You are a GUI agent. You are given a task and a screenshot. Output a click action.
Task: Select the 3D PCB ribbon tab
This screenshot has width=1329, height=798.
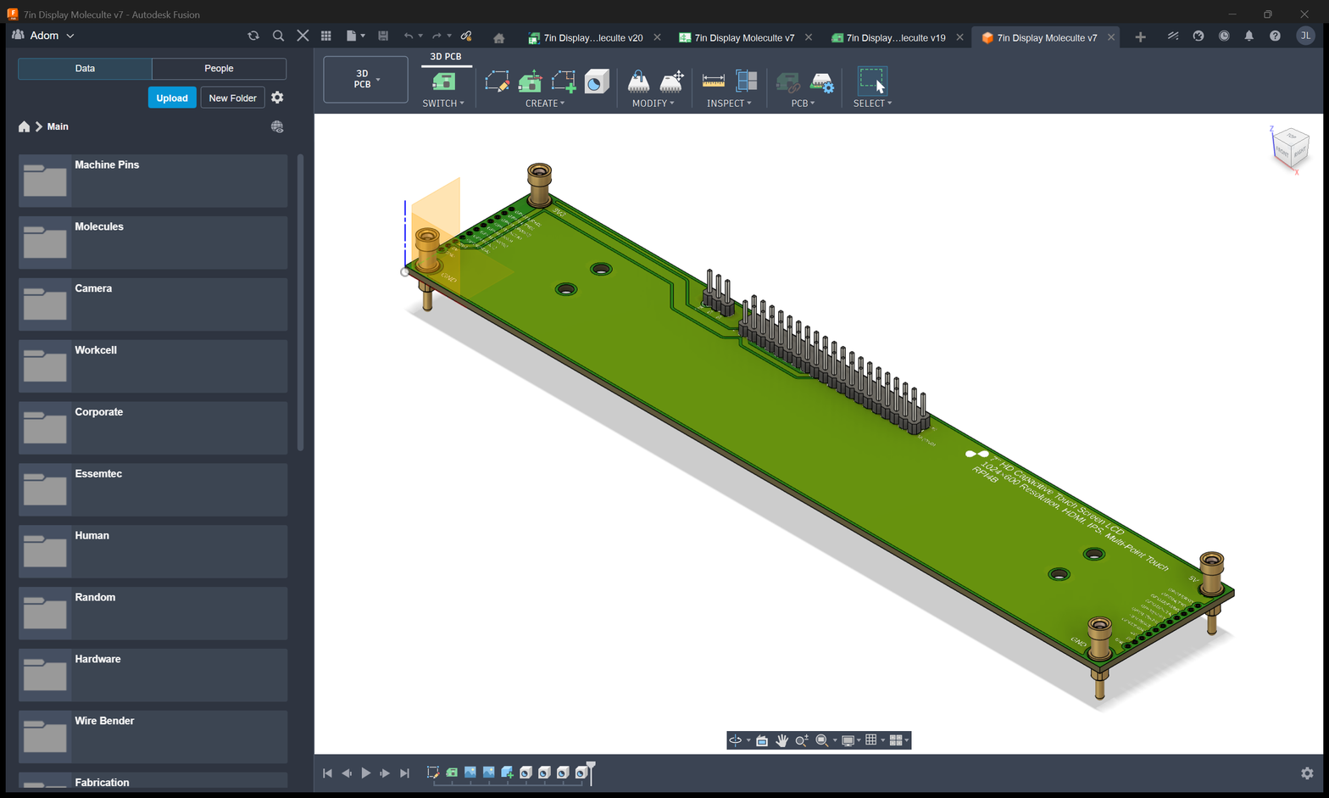click(x=446, y=57)
